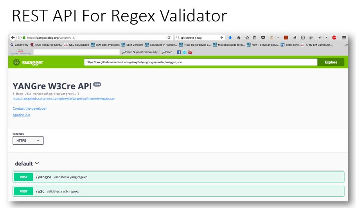Open the Apache 2.0 license link
This screenshot has width=356, height=208.
(x=21, y=115)
